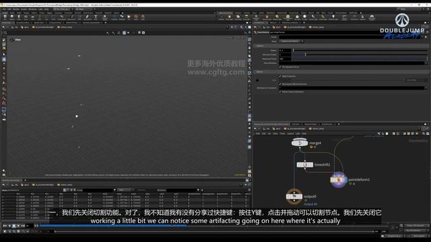
Task: Open the No cam menu in the viewport
Action: pos(241,38)
